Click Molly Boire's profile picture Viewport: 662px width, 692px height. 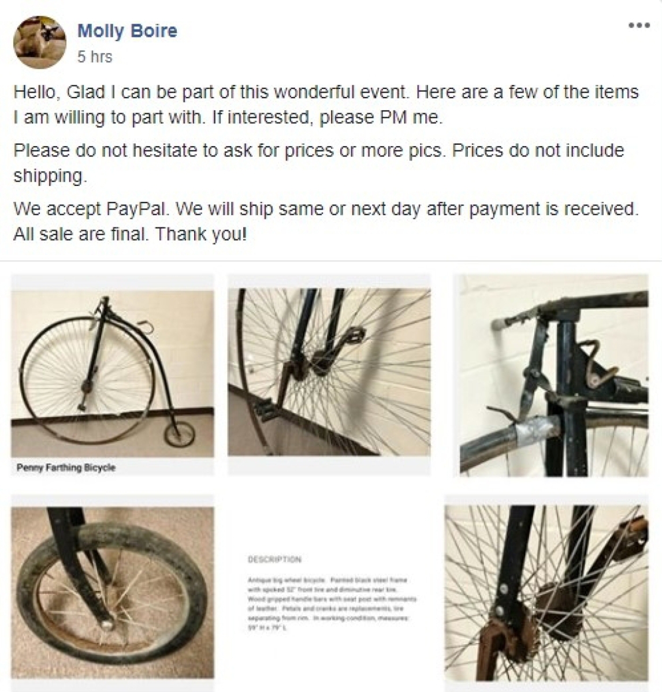click(40, 42)
